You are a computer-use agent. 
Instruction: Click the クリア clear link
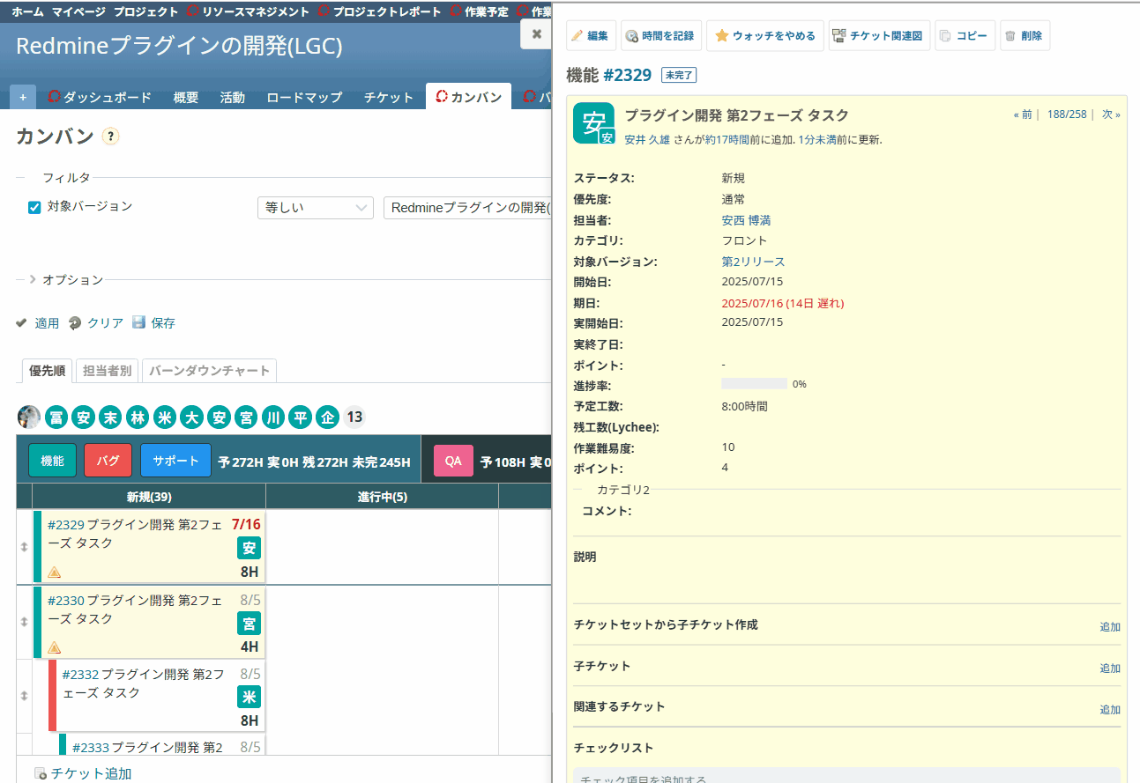pyautogui.click(x=105, y=323)
